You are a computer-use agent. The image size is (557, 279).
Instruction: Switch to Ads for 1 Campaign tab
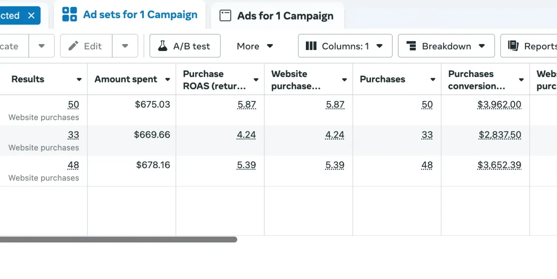coord(285,16)
